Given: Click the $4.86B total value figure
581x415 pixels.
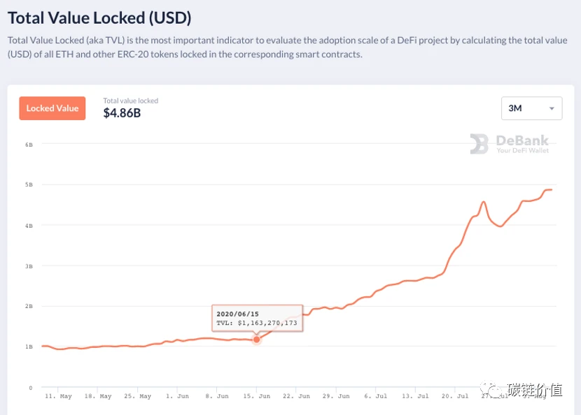Looking at the screenshot, I should coord(122,113).
